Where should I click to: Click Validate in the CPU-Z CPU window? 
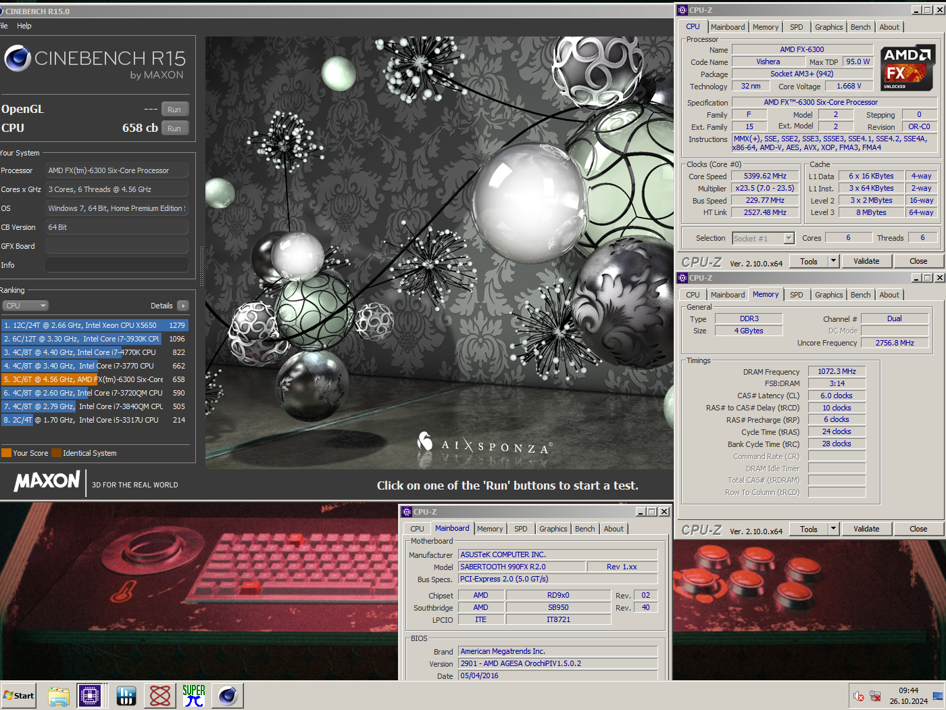point(866,261)
